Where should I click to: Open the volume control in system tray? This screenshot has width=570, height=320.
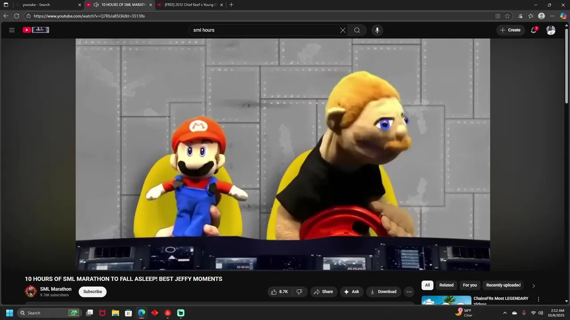pyautogui.click(x=541, y=313)
